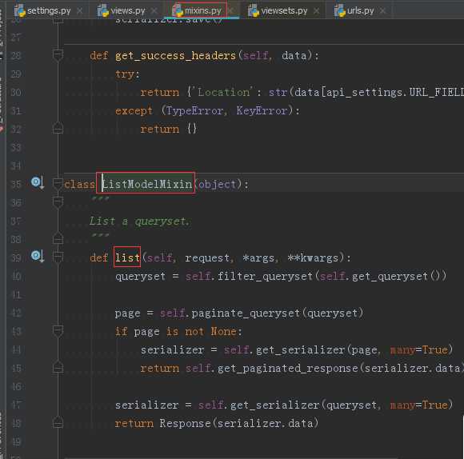Screen dimensions: 464x459
Task: Close the urls.py tab
Action: point(383,11)
